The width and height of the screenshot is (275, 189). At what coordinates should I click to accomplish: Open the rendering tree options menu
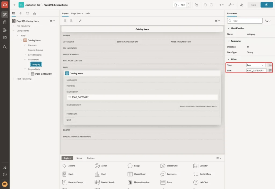coord(52,21)
